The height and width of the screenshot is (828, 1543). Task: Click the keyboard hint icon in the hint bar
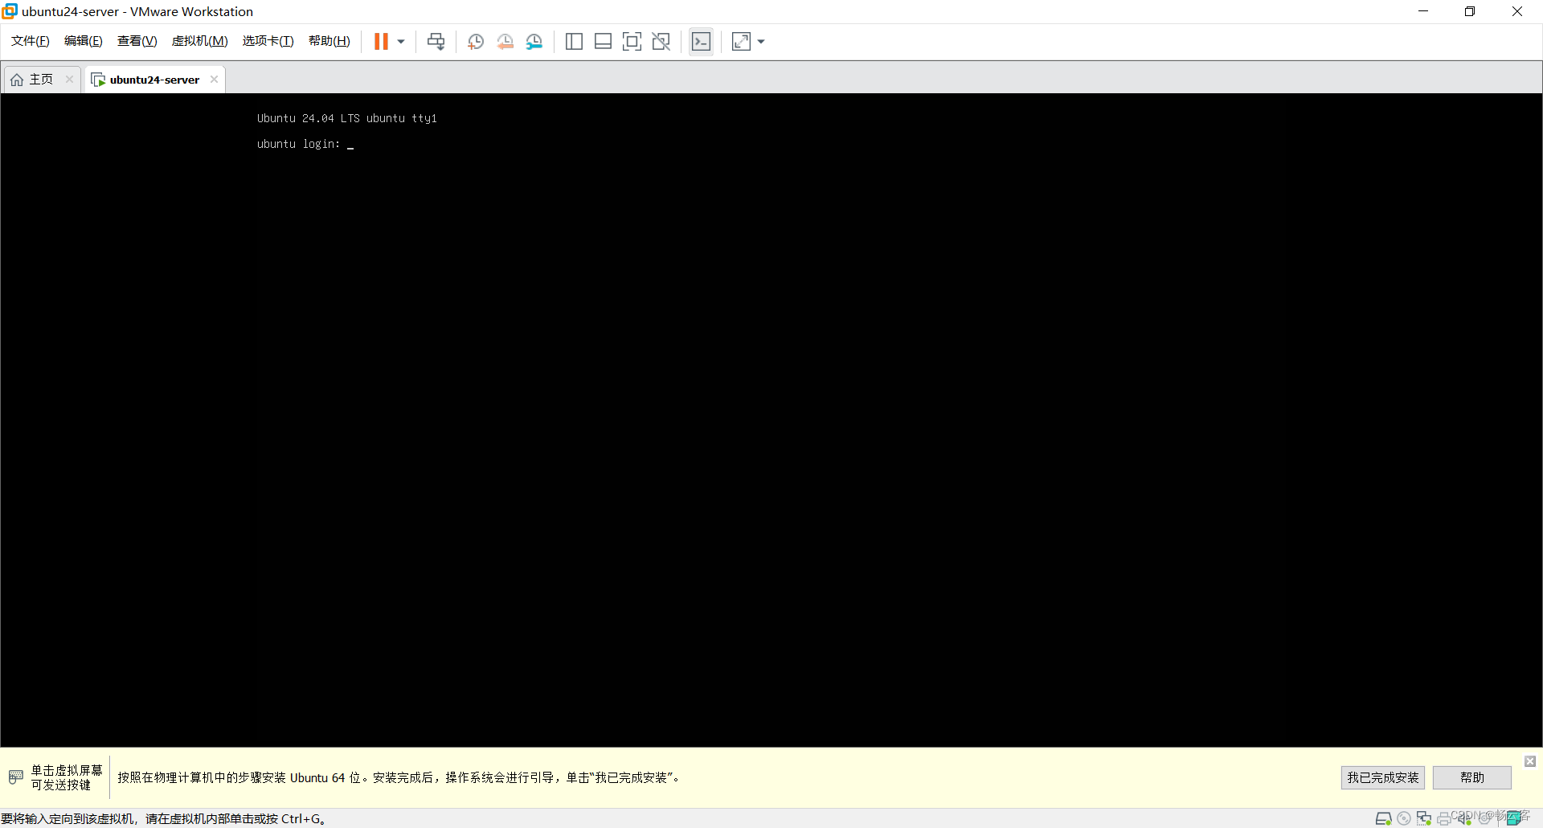[x=16, y=777]
